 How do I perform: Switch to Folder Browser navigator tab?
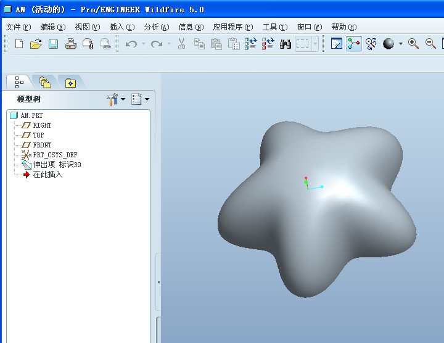coord(45,83)
